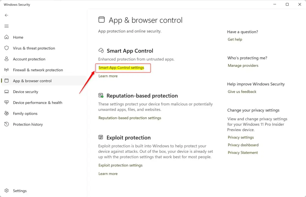Click the App & browser control sidebar icon
The width and height of the screenshot is (306, 197).
tap(7, 81)
